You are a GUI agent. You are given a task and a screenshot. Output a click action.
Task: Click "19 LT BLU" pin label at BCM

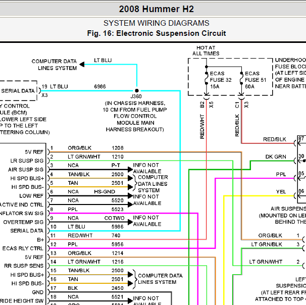point(55,87)
